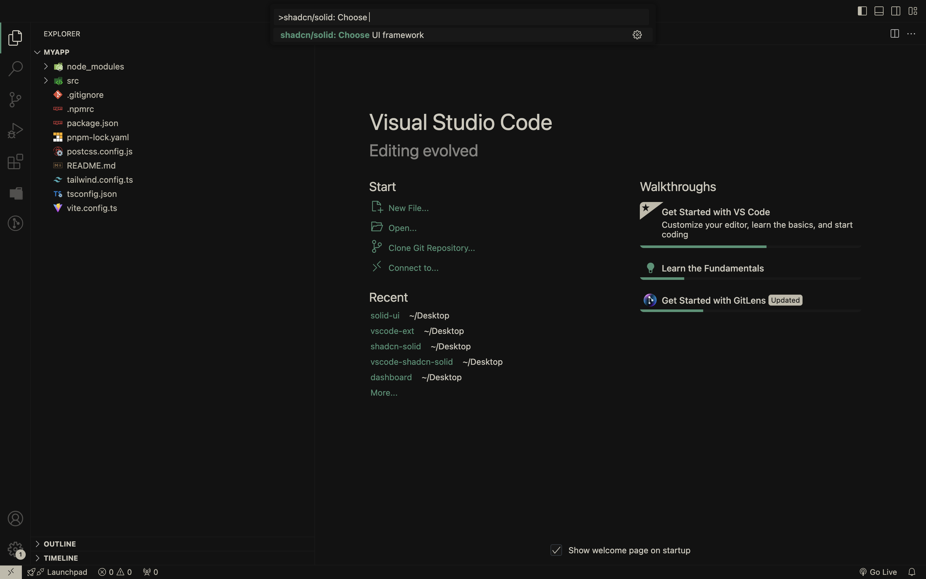Open the Source Control view icon

tap(15, 100)
